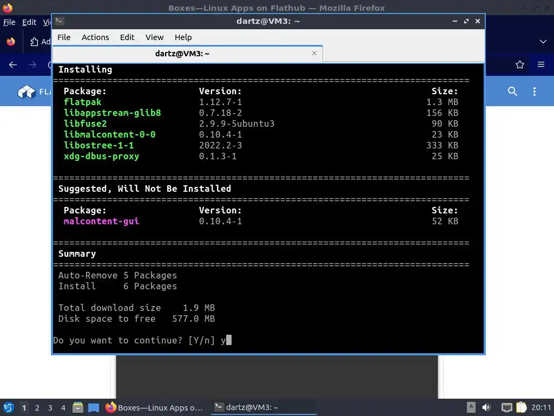The width and height of the screenshot is (554, 416).
Task: Click the flatpak package name
Action: click(x=82, y=102)
